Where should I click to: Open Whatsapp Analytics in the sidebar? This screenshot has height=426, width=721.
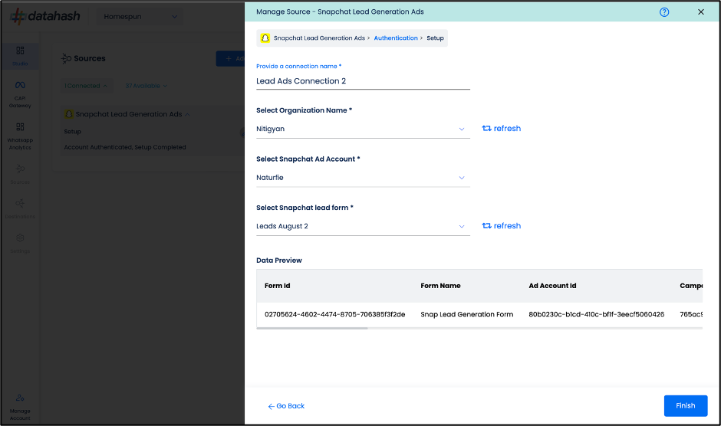(x=20, y=136)
